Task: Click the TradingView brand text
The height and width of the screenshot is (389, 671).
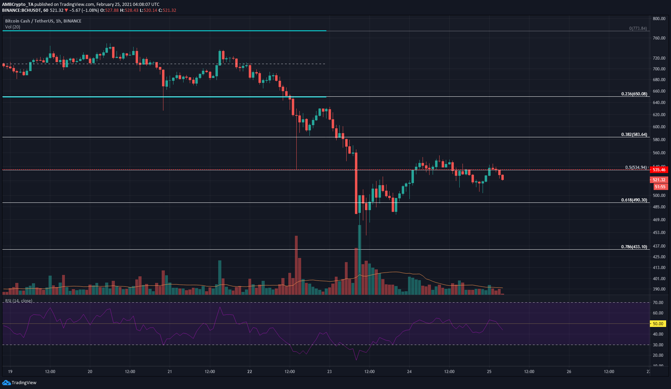Action: click(x=24, y=383)
